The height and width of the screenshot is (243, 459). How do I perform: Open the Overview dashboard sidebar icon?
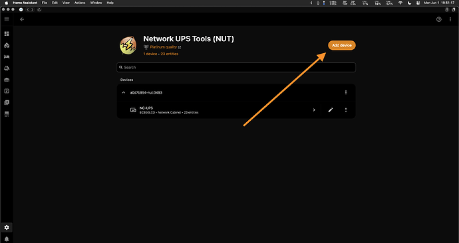pyautogui.click(x=7, y=34)
